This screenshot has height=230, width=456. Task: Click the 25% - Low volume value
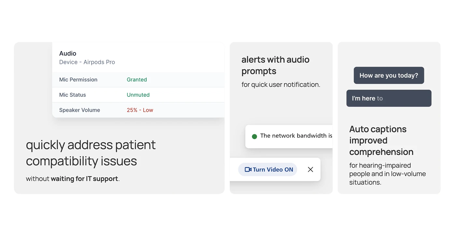[140, 110]
